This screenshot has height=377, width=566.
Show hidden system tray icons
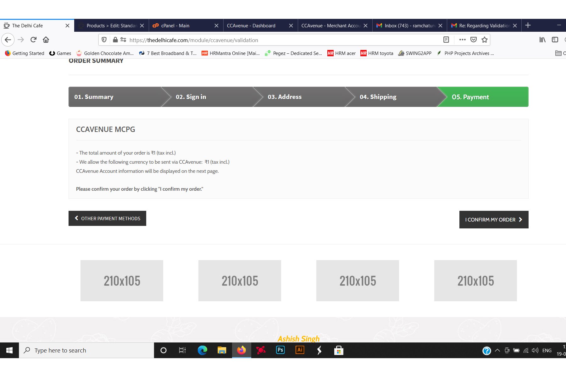[x=497, y=350]
